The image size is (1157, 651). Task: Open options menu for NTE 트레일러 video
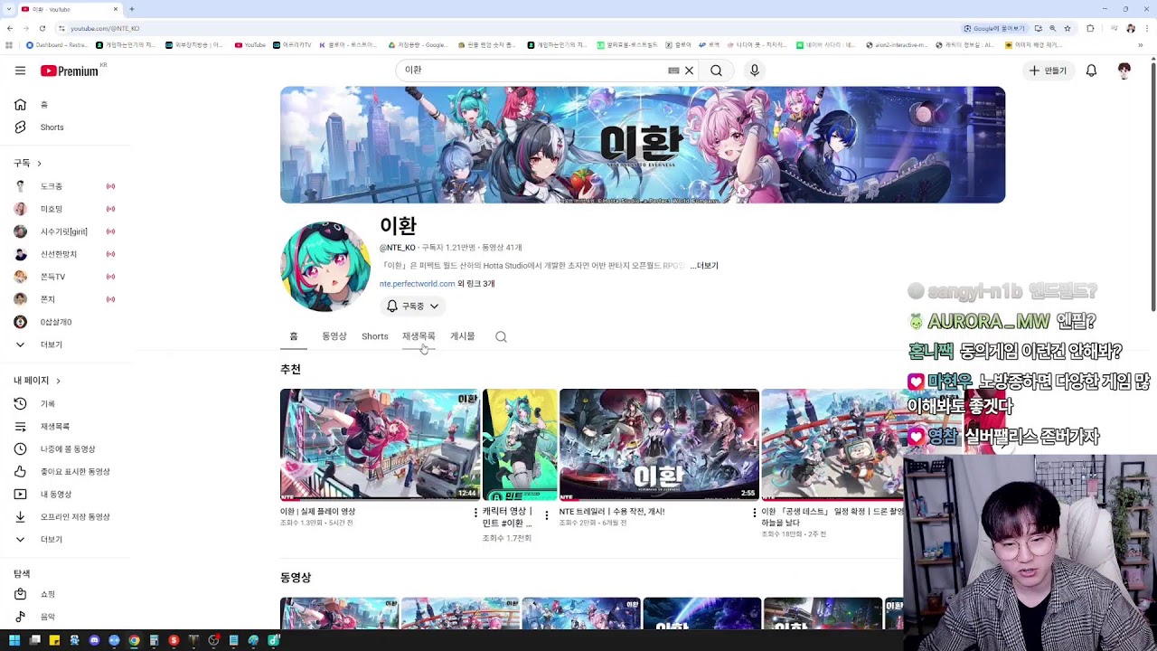click(x=755, y=514)
